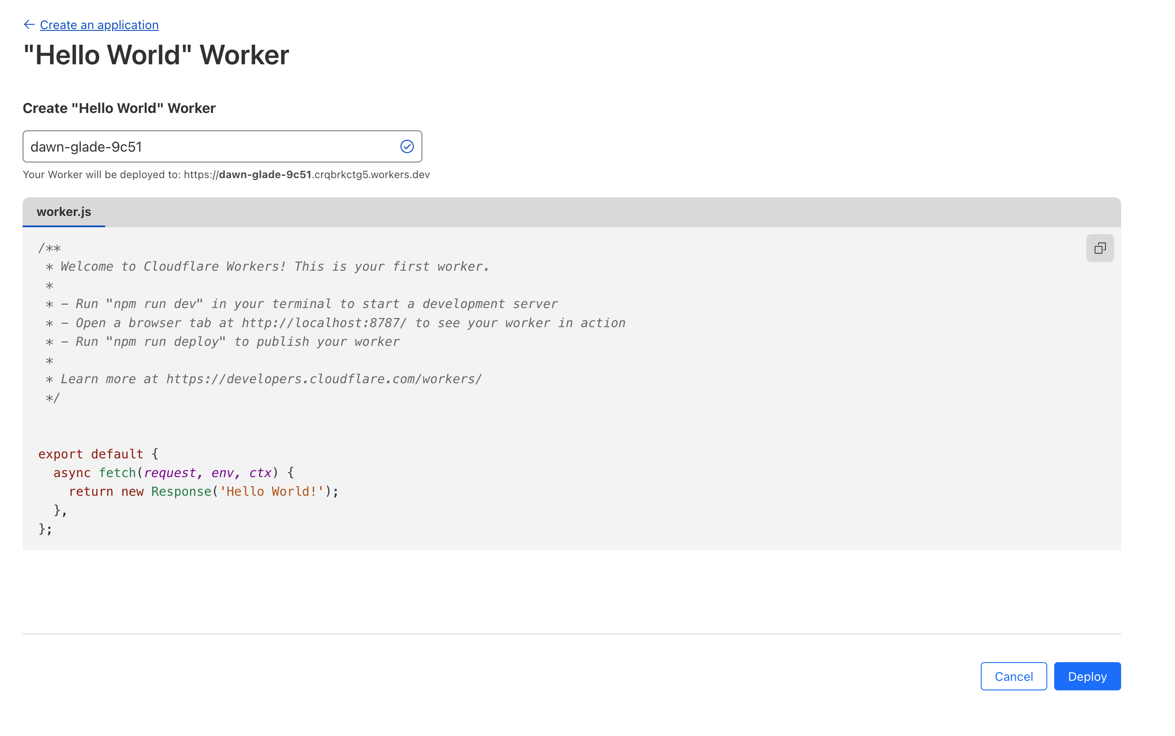1175x736 pixels.
Task: Click the 'npm run dev' comment line
Action: (x=302, y=304)
